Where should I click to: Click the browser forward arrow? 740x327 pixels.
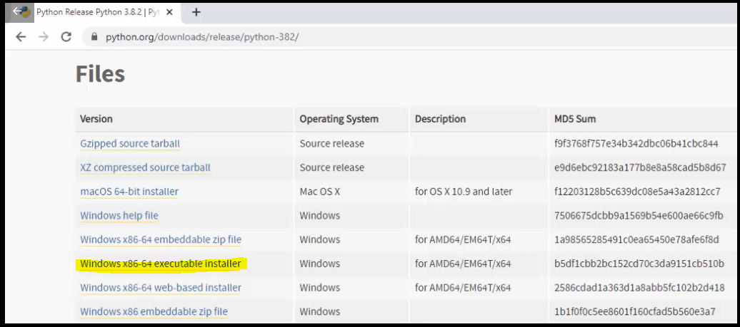pyautogui.click(x=44, y=37)
